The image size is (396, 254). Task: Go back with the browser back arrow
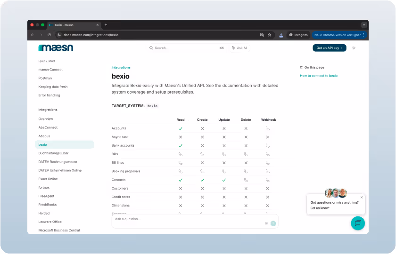(33, 35)
